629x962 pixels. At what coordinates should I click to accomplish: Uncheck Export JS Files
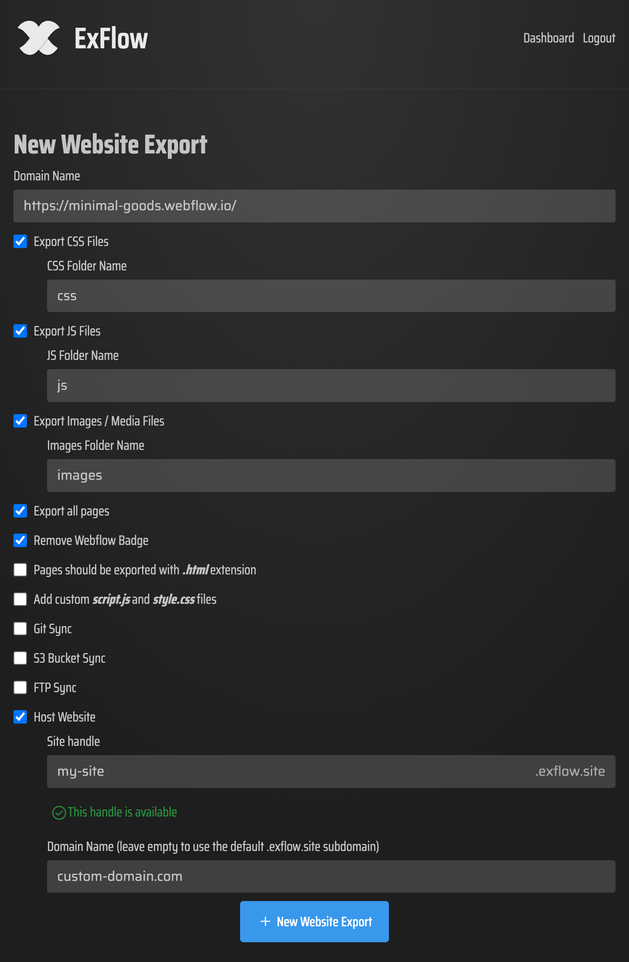point(20,331)
